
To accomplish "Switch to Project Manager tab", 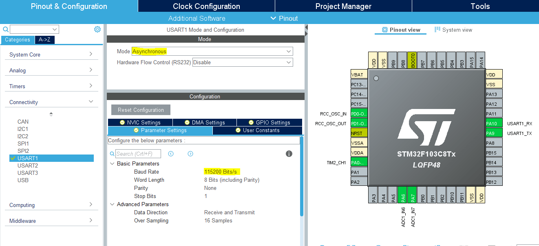I will pos(343,6).
